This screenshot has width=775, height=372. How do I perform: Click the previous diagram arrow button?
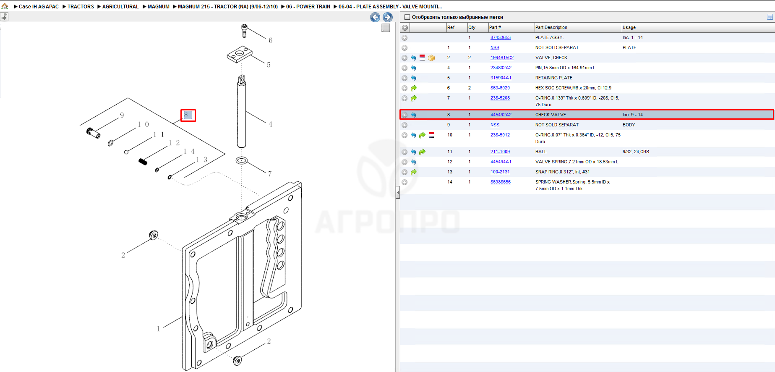pyautogui.click(x=375, y=17)
